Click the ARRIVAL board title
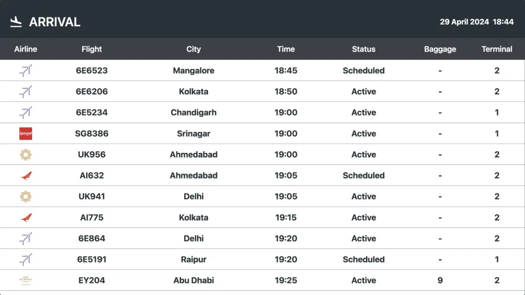Viewport: 525px width, 295px height. click(54, 22)
